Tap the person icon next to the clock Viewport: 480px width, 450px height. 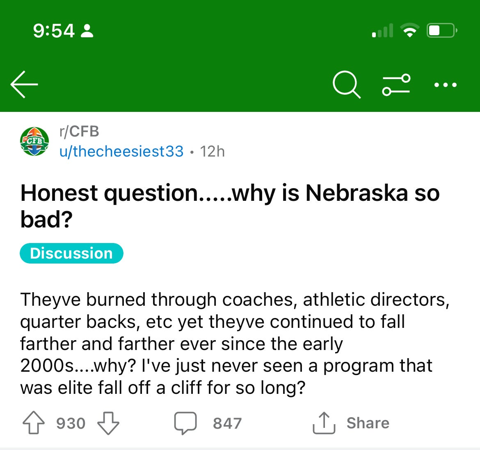click(87, 30)
